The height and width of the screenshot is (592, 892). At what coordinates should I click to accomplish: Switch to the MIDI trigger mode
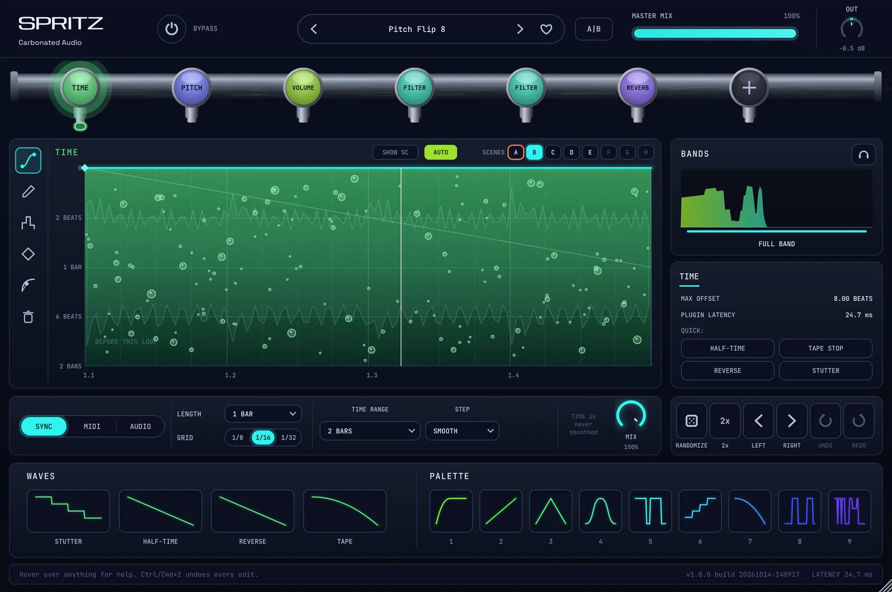(x=92, y=427)
